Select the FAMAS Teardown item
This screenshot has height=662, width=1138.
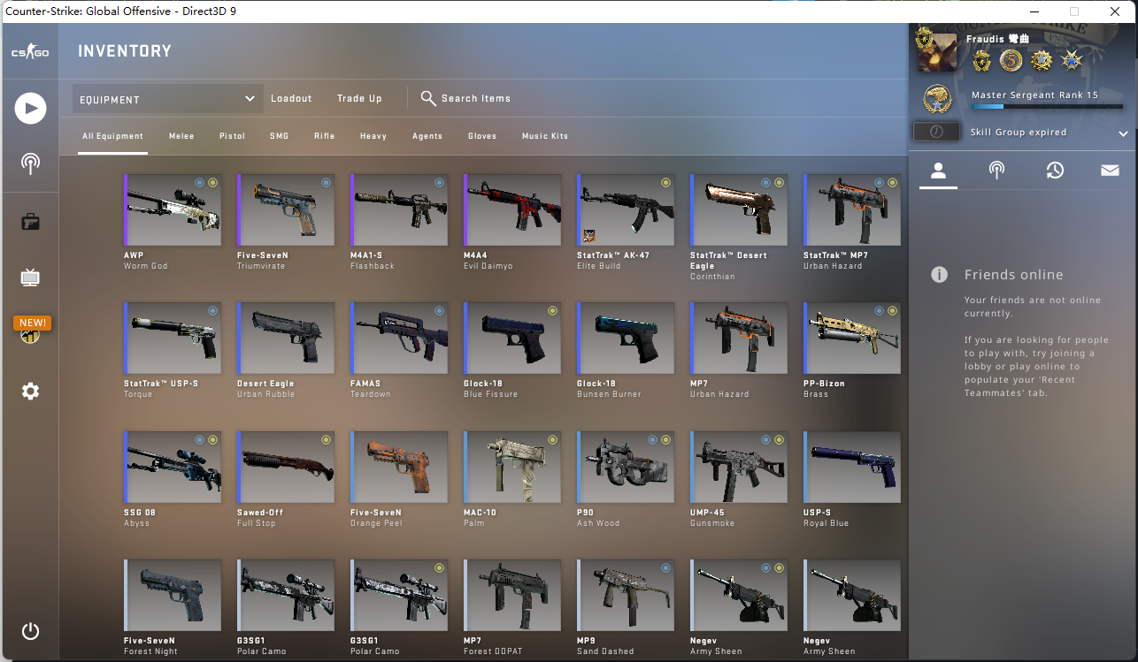(399, 338)
